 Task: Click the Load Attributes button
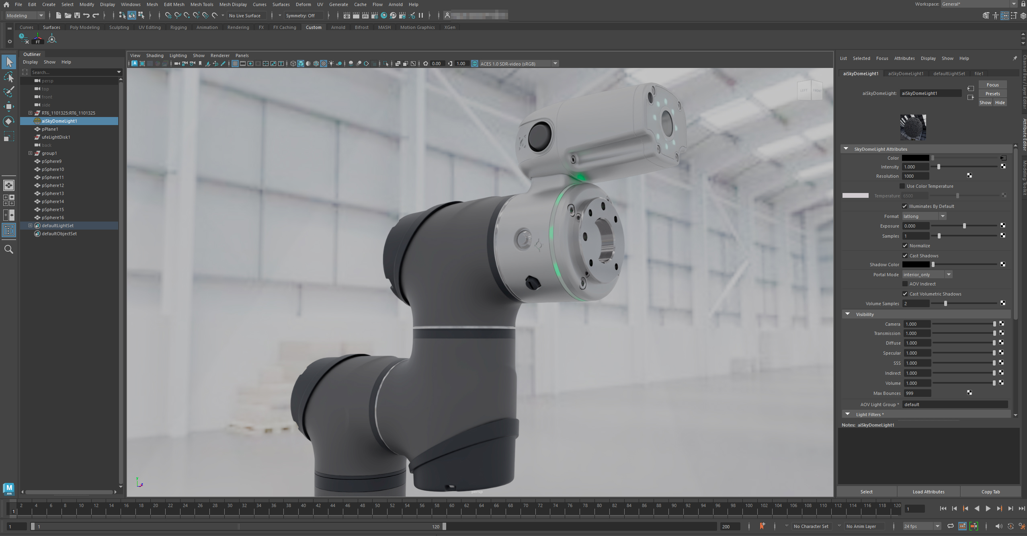tap(928, 492)
